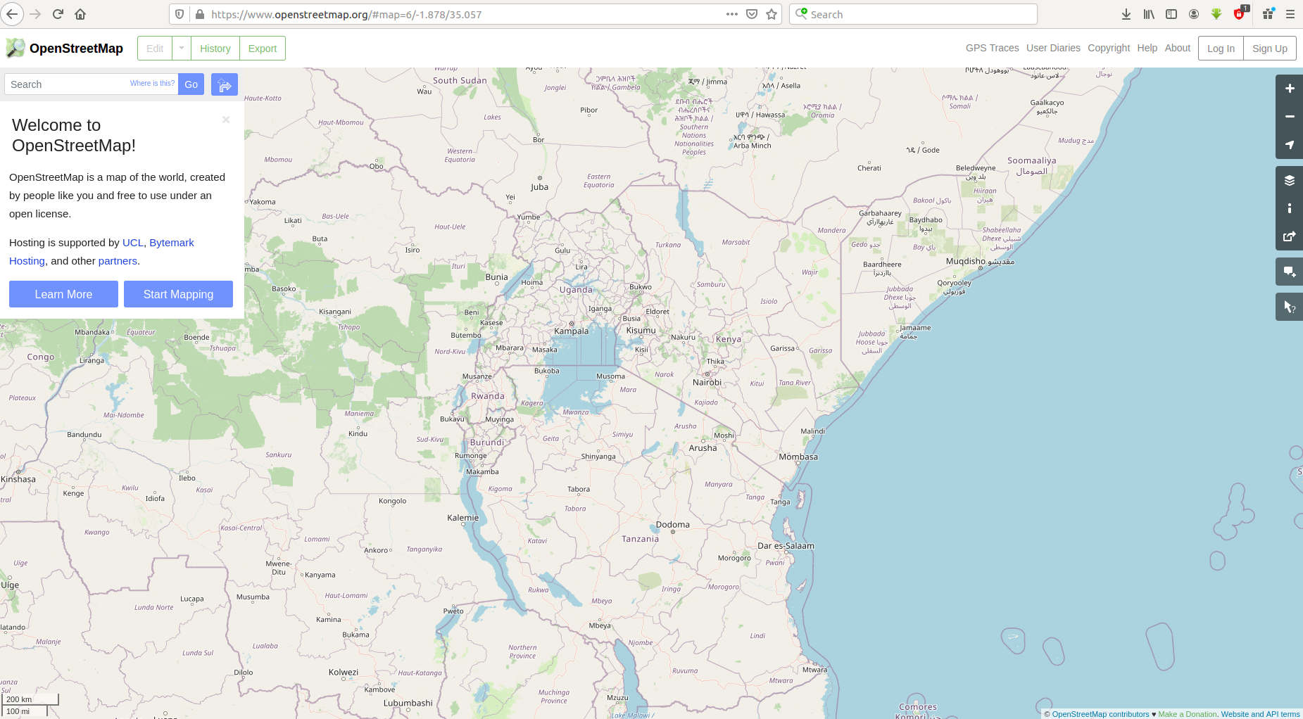
Task: Click the Learn More button
Action: pos(63,294)
